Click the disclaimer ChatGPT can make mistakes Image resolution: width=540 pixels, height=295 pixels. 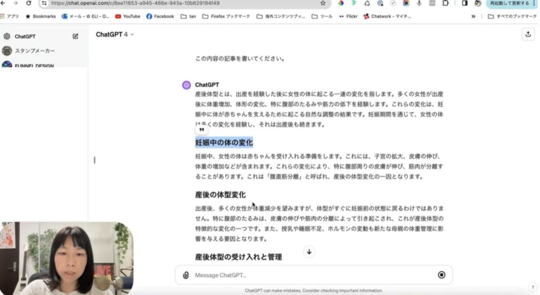click(x=314, y=291)
